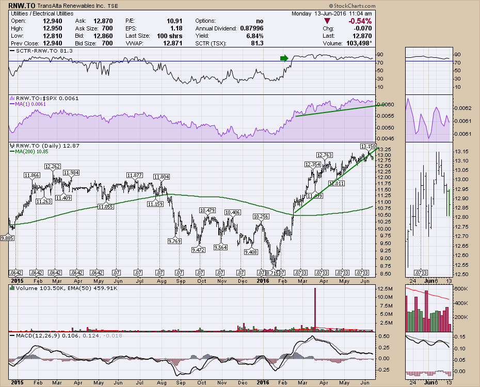The image size is (480, 387).
Task: Click the 11.499 low price label
Action: tap(315, 196)
